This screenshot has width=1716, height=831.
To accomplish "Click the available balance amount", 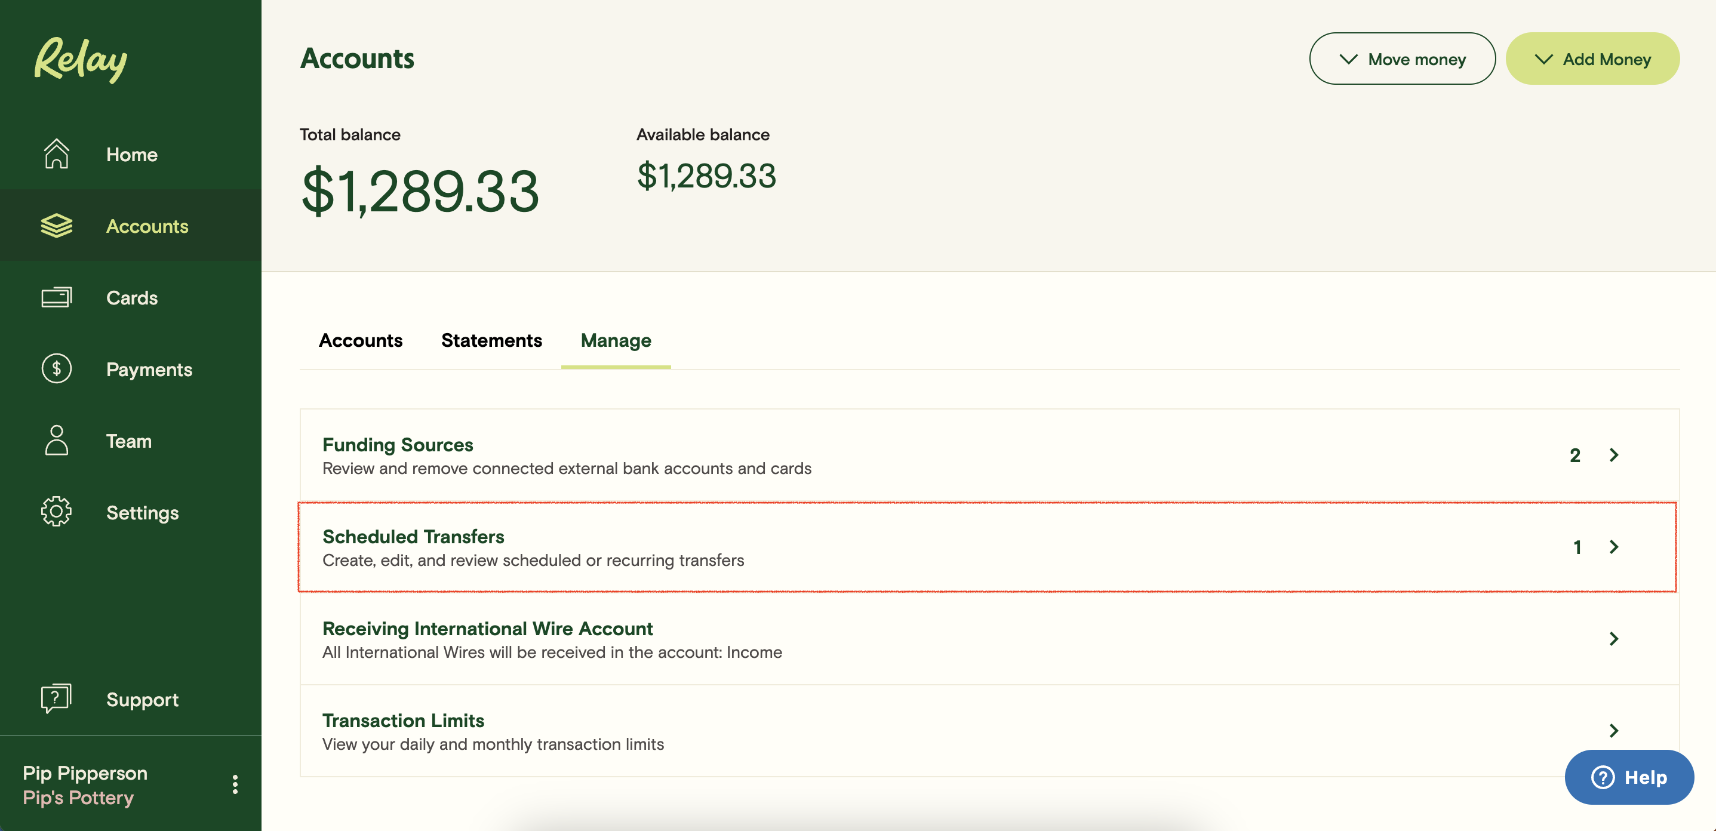I will point(707,176).
